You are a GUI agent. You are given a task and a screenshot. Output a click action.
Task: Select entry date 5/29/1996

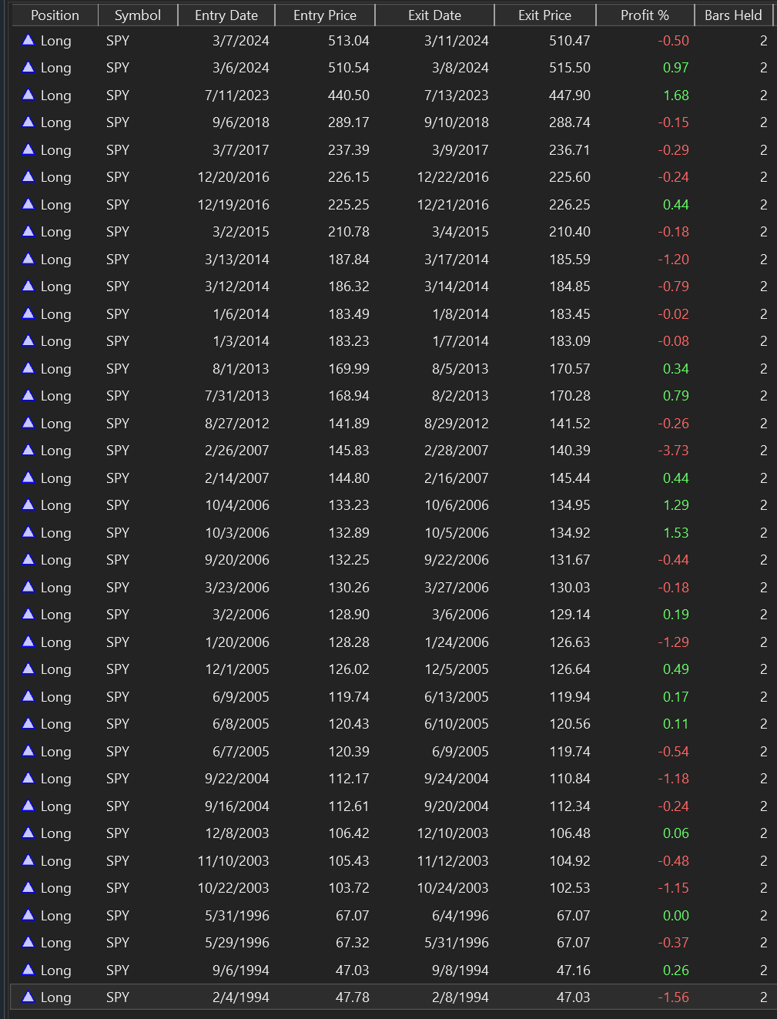[x=237, y=943]
